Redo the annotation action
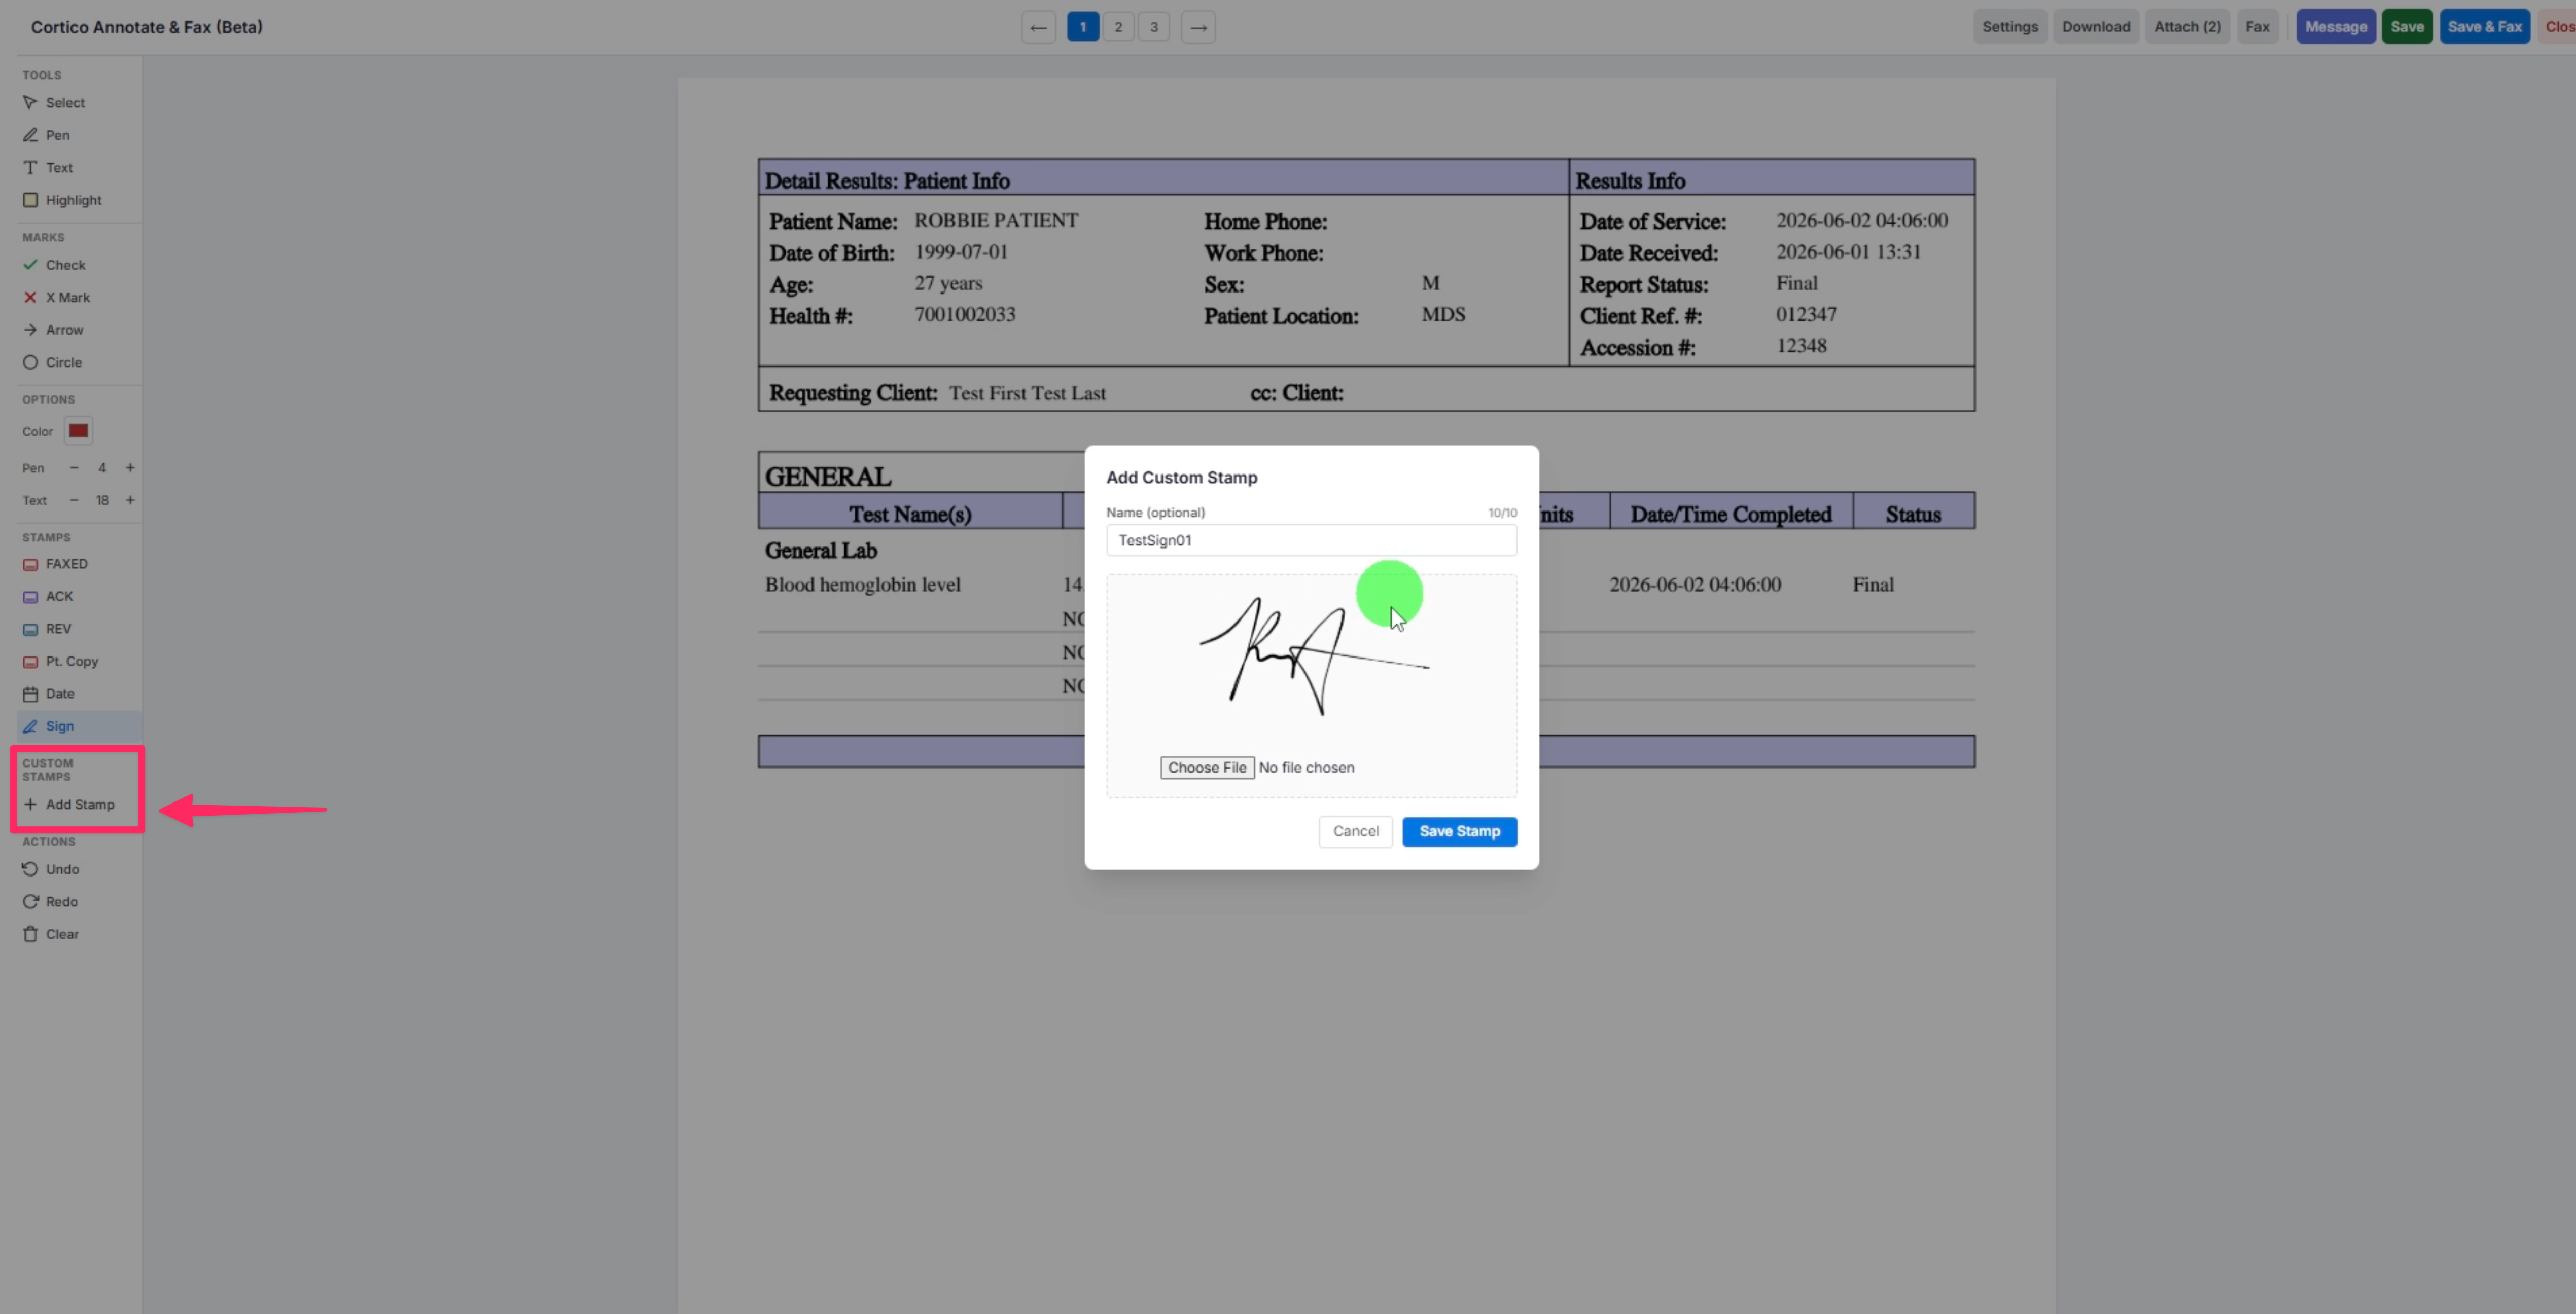The width and height of the screenshot is (2576, 1314). coord(61,901)
